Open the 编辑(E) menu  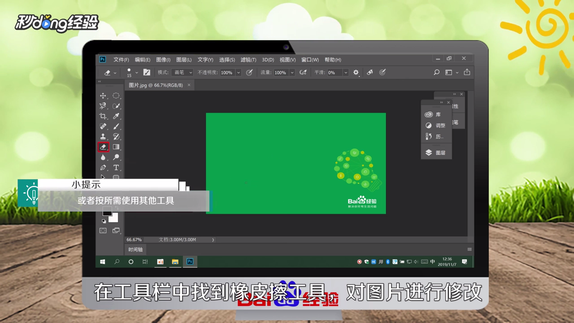pyautogui.click(x=143, y=60)
